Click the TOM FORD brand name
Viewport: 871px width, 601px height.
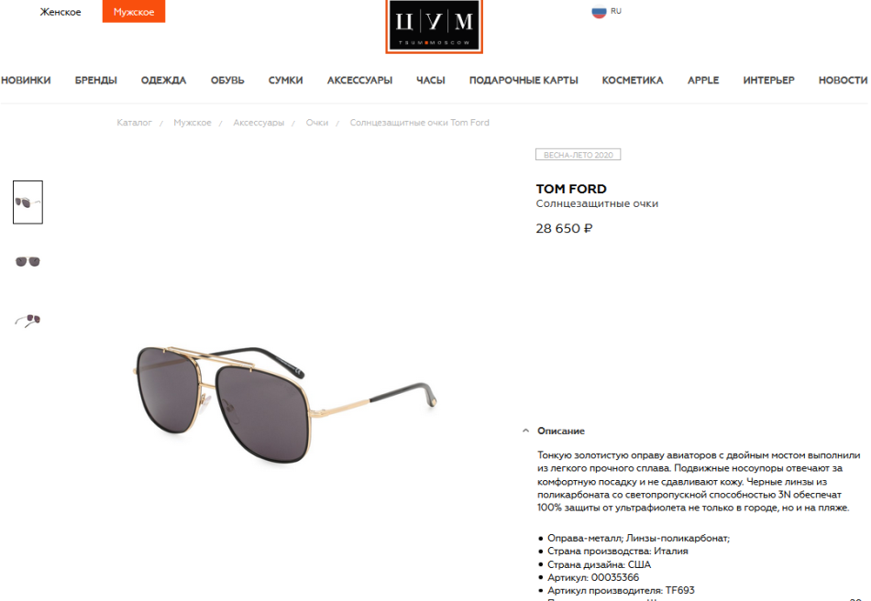571,189
